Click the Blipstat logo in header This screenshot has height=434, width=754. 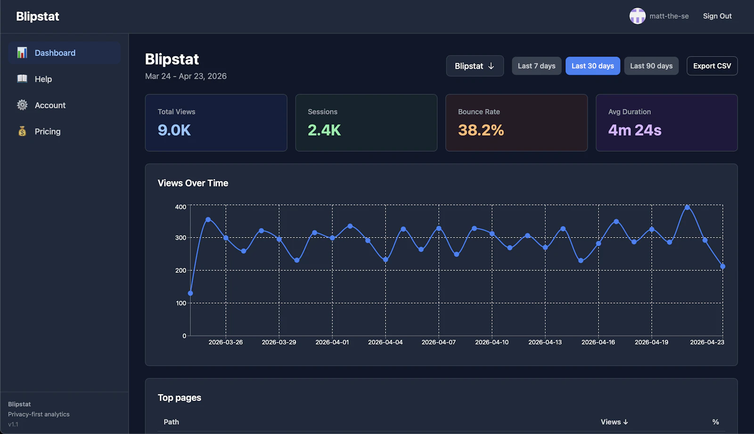[38, 16]
